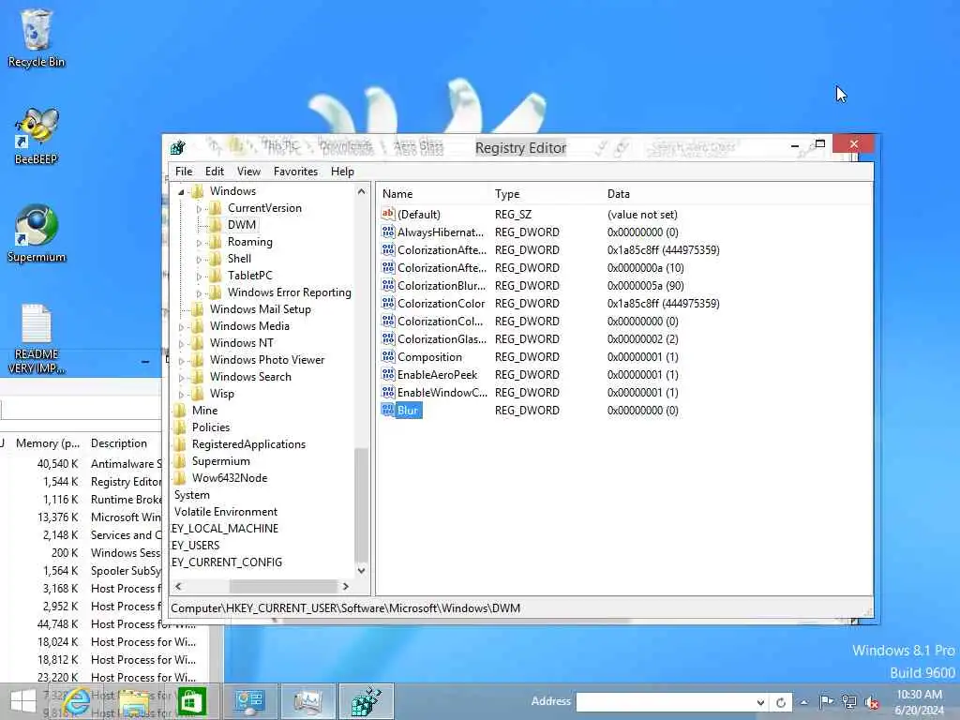Viewport: 960px width, 720px height.
Task: Select the EnableWindowC... value name
Action: pyautogui.click(x=442, y=393)
